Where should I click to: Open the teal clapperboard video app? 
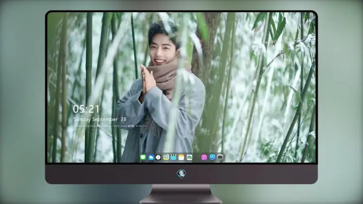(x=173, y=158)
